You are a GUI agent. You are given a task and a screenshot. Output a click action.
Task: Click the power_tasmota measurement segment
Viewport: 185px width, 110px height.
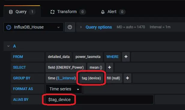(88, 57)
